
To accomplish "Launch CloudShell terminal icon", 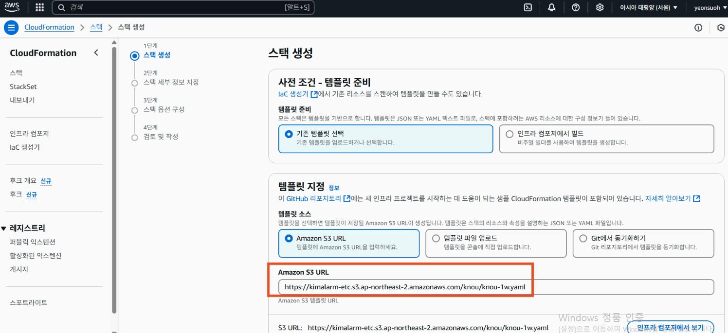I will tap(528, 7).
